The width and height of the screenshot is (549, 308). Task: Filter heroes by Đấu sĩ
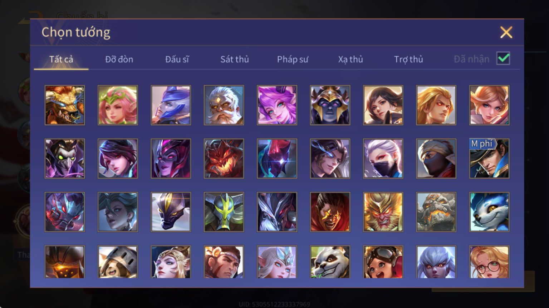click(x=177, y=59)
